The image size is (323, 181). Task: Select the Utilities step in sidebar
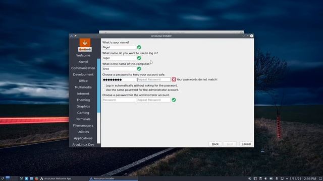[x=83, y=132]
